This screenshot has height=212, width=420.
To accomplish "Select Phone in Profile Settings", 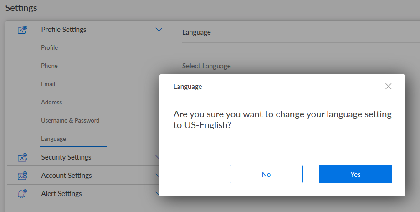I will click(x=49, y=66).
